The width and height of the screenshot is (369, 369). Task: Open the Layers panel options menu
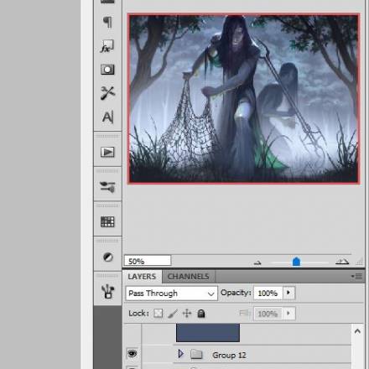tap(357, 277)
